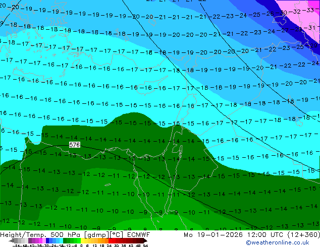Click the yellow legend swatch above 0
Image resolution: width=320 pixels, height=247 pixels.
pos(83,241)
